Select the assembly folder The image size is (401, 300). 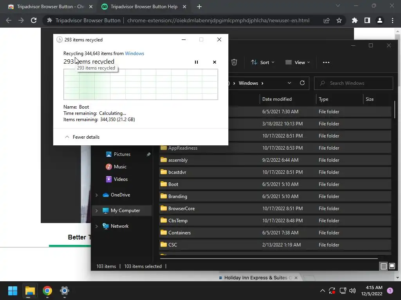pos(275,160)
